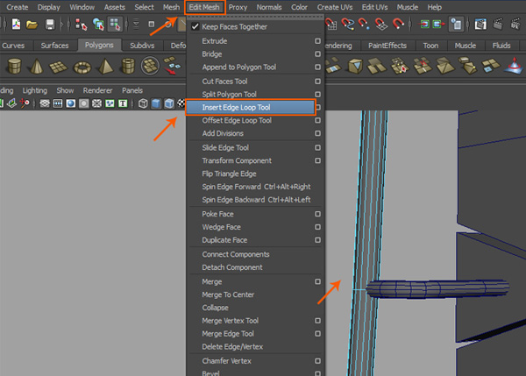Click the polygon pipe shelf icon
Viewport: 526px width, 376px height.
click(128, 66)
